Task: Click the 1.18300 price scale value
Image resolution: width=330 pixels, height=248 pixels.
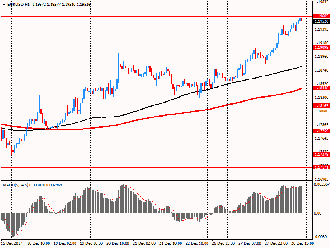Action: [x=321, y=97]
